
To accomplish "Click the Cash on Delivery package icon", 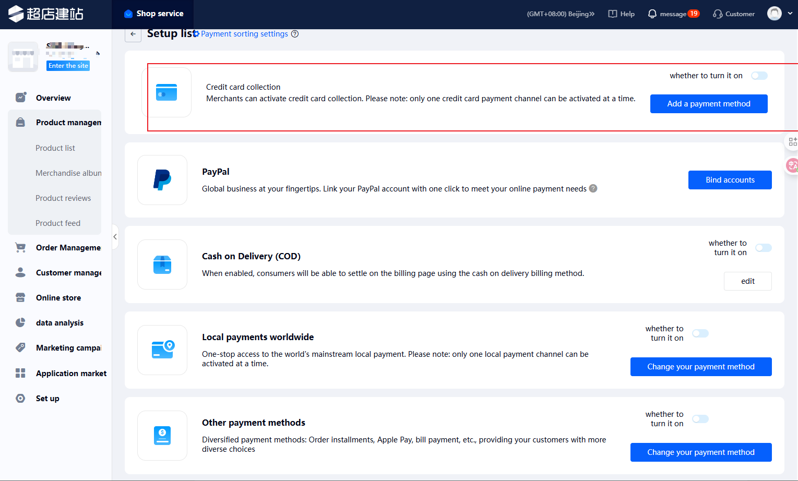I will [162, 264].
